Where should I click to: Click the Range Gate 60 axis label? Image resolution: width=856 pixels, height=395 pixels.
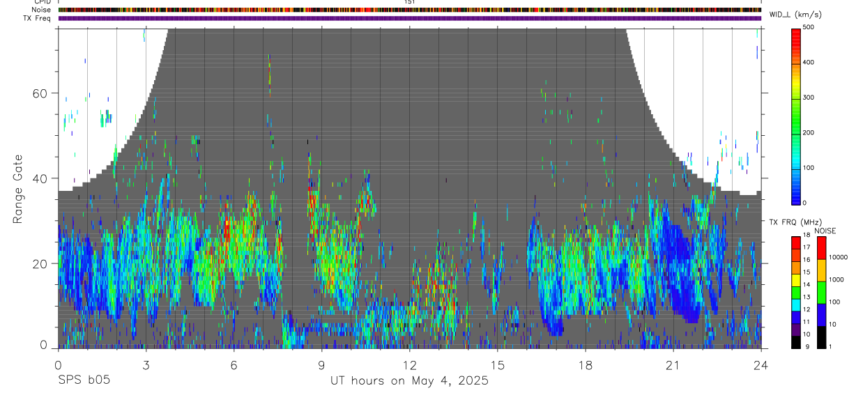coord(40,93)
